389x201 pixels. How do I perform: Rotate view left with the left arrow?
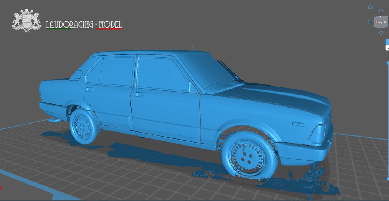point(370,22)
